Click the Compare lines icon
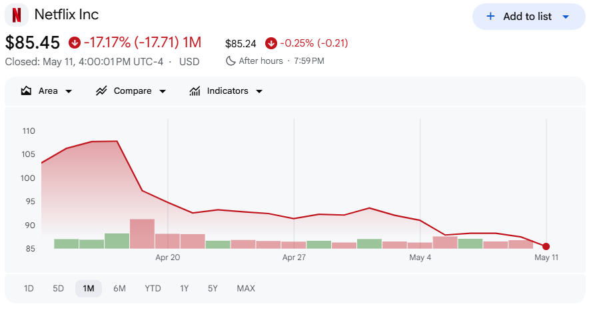Screen dimensions: 595x312 point(101,91)
